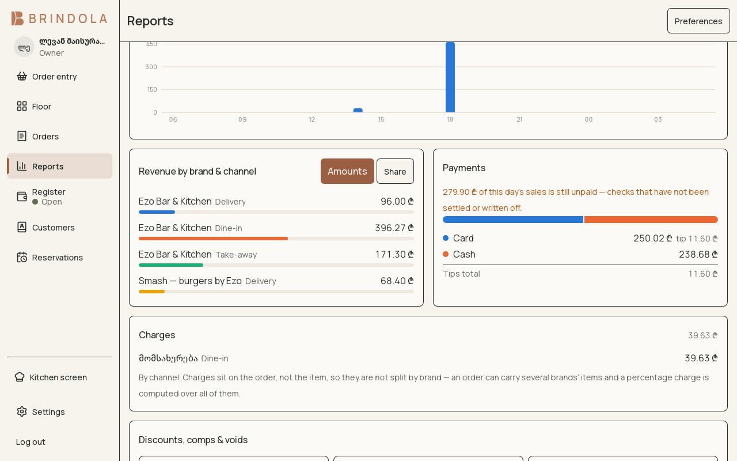Click the orange Cash payment bar segment
This screenshot has width=737, height=461.
[651, 220]
